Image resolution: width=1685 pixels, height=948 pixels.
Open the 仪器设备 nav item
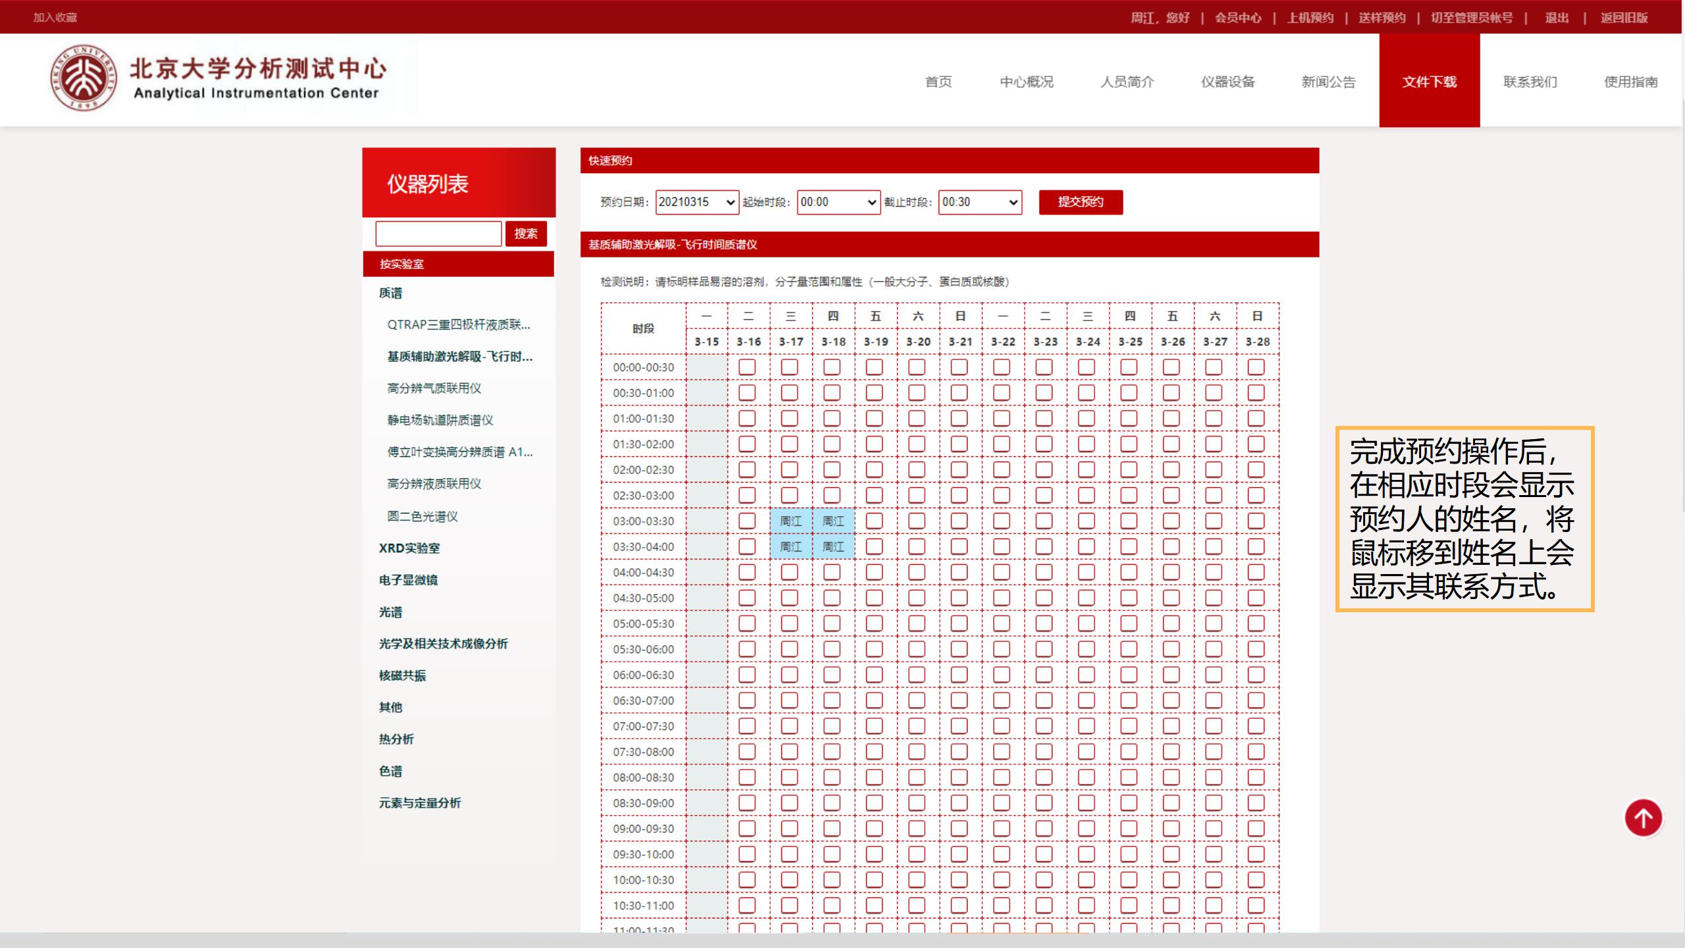click(x=1228, y=82)
